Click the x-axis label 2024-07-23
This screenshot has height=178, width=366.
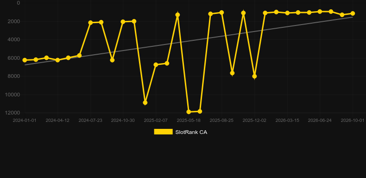pos(90,121)
